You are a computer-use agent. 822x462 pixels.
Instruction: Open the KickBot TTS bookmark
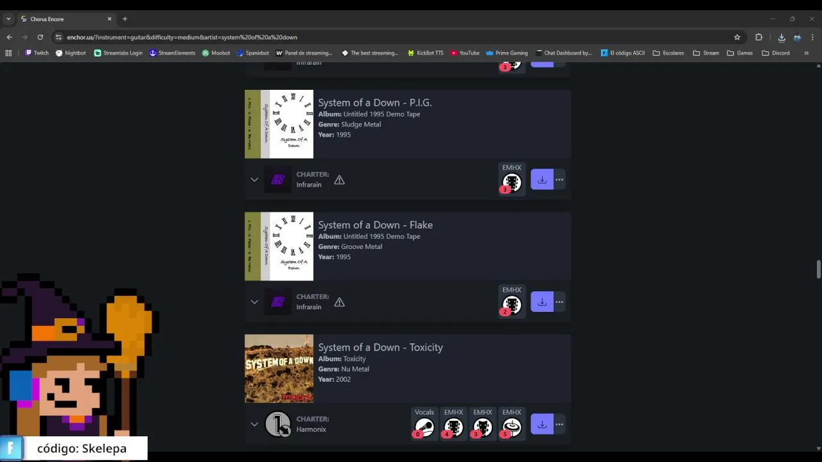click(x=425, y=53)
